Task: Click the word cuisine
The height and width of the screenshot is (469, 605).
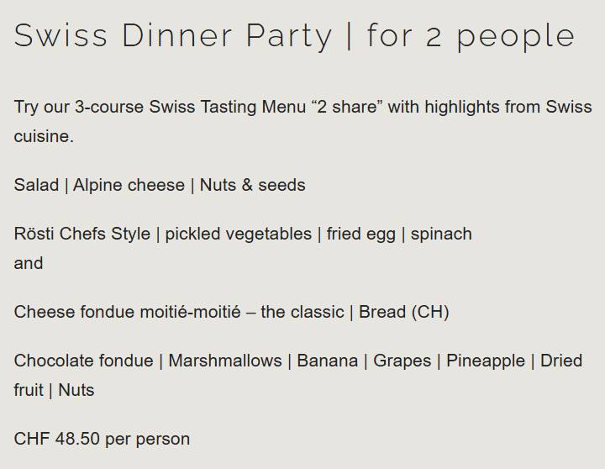Action: [x=43, y=136]
